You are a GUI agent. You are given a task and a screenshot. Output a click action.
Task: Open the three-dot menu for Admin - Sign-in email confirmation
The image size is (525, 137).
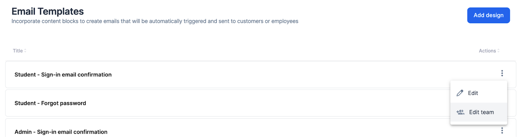point(502,131)
